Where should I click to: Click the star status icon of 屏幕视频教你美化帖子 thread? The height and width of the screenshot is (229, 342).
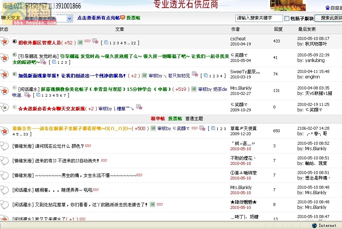point(4,91)
